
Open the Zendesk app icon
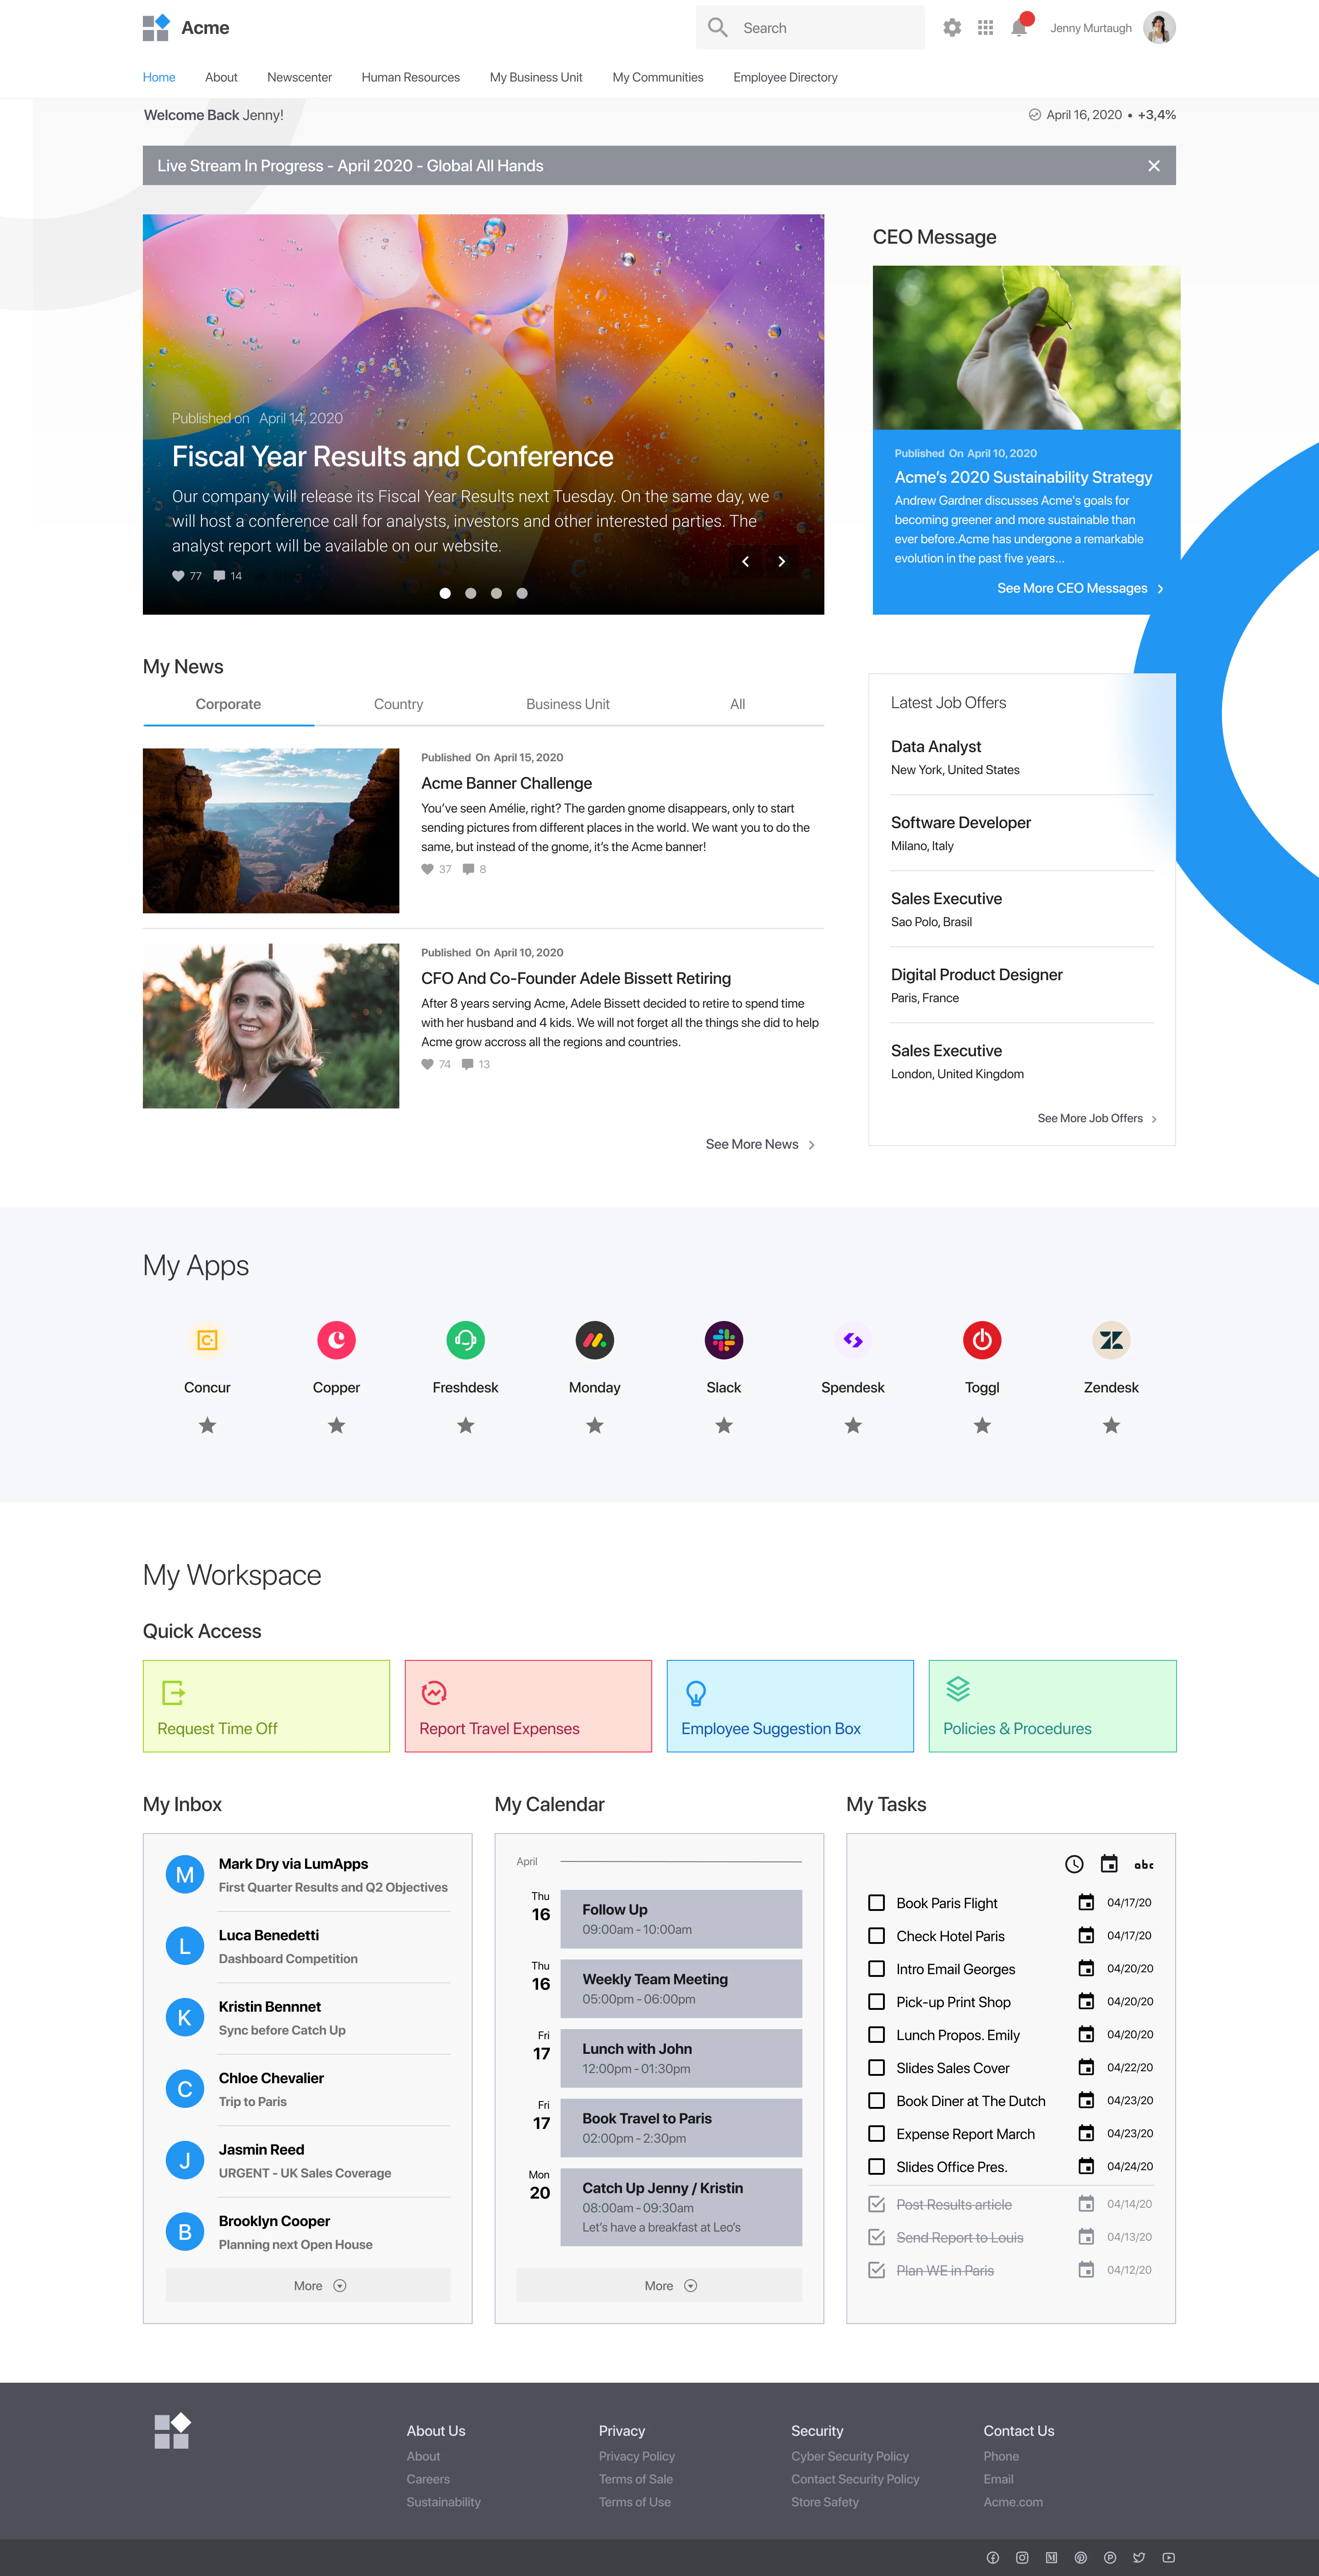tap(1111, 1340)
